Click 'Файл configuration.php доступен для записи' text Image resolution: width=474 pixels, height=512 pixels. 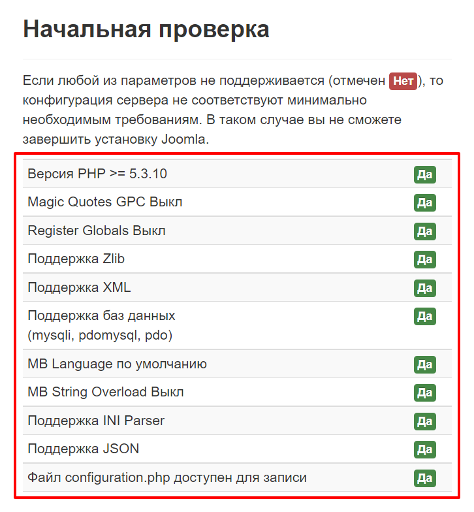tap(166, 477)
